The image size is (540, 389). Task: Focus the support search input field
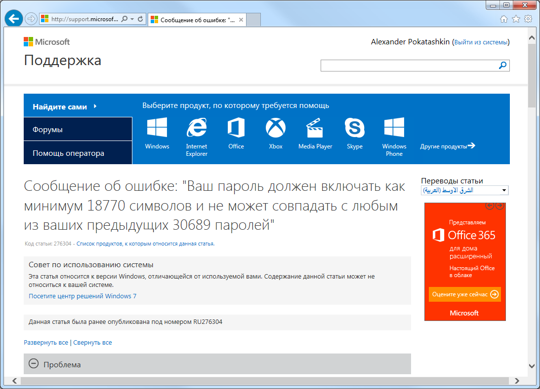(x=409, y=65)
